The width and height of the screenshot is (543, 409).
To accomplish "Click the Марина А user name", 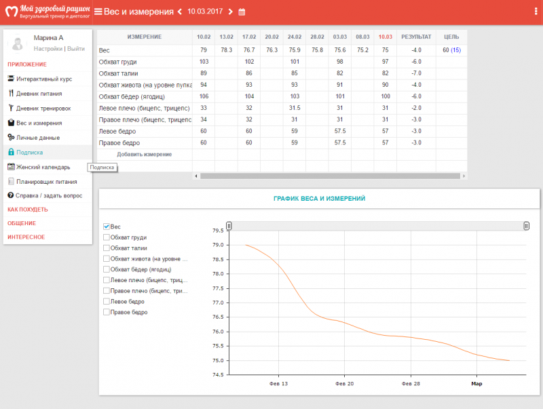I will [x=48, y=38].
